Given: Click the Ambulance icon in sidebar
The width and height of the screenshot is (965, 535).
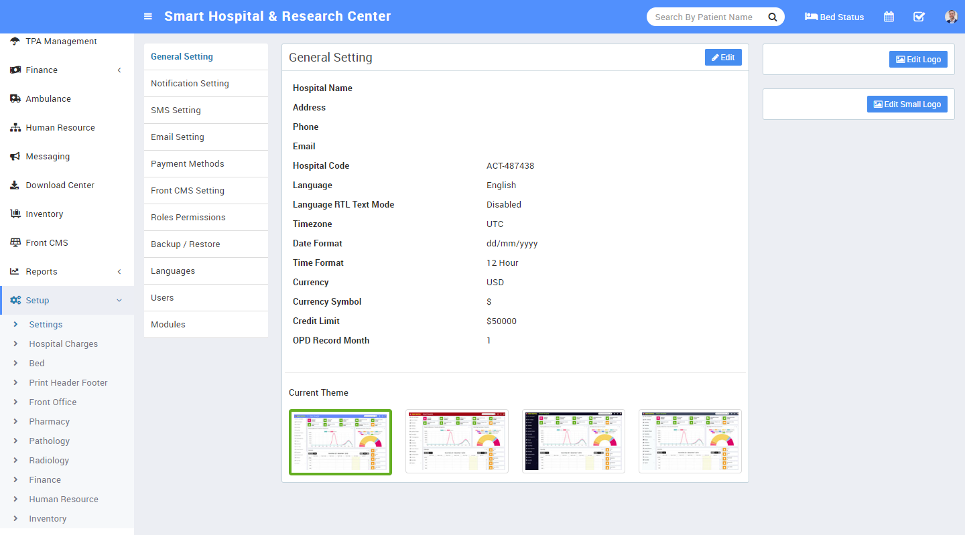Looking at the screenshot, I should click(15, 98).
